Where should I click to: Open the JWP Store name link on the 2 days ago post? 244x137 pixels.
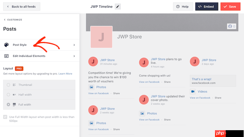209,60
